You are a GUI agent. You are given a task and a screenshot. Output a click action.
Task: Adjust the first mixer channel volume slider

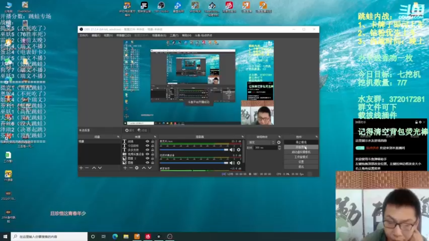[194, 150]
